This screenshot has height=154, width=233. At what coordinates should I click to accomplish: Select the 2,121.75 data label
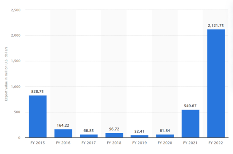point(216,25)
